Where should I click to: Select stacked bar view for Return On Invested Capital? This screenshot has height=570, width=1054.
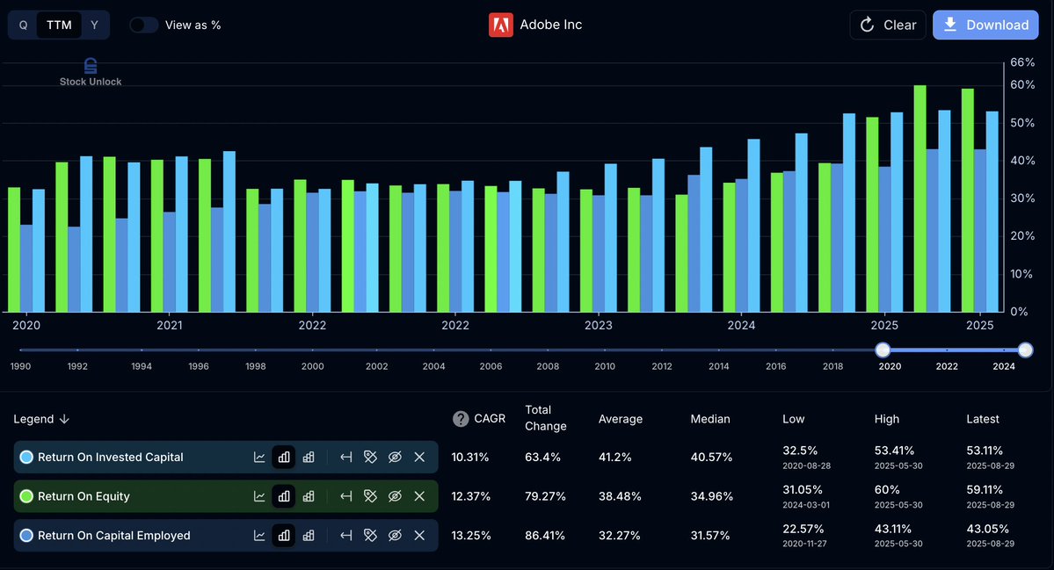[x=308, y=457]
